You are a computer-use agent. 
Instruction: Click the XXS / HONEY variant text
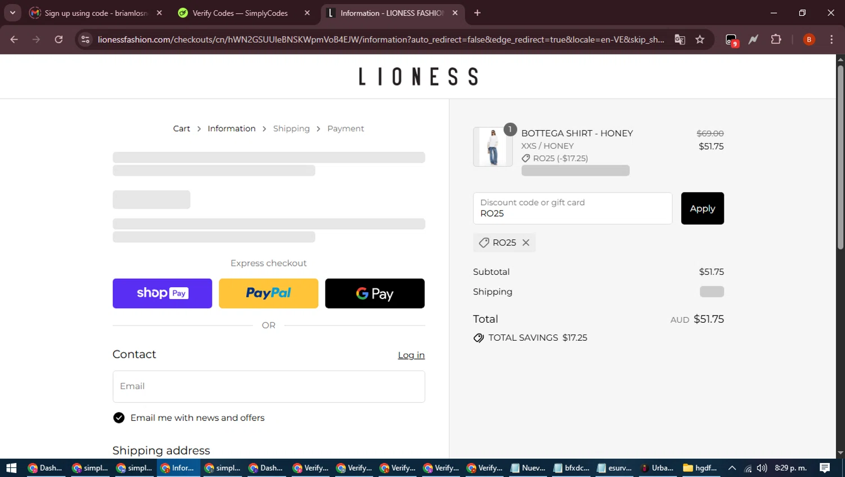(x=548, y=146)
